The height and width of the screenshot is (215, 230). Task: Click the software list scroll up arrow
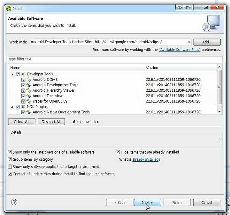coord(219,67)
